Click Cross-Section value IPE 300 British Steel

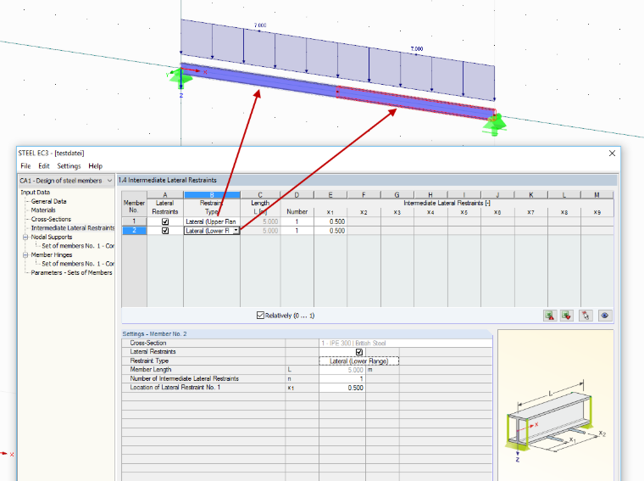pos(405,343)
